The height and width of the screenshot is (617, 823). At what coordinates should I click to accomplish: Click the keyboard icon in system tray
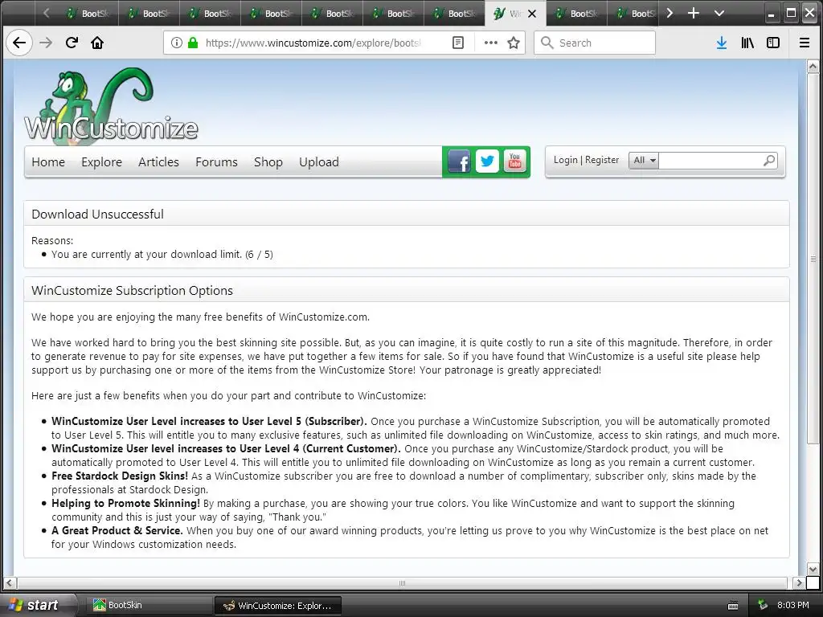[x=733, y=606]
